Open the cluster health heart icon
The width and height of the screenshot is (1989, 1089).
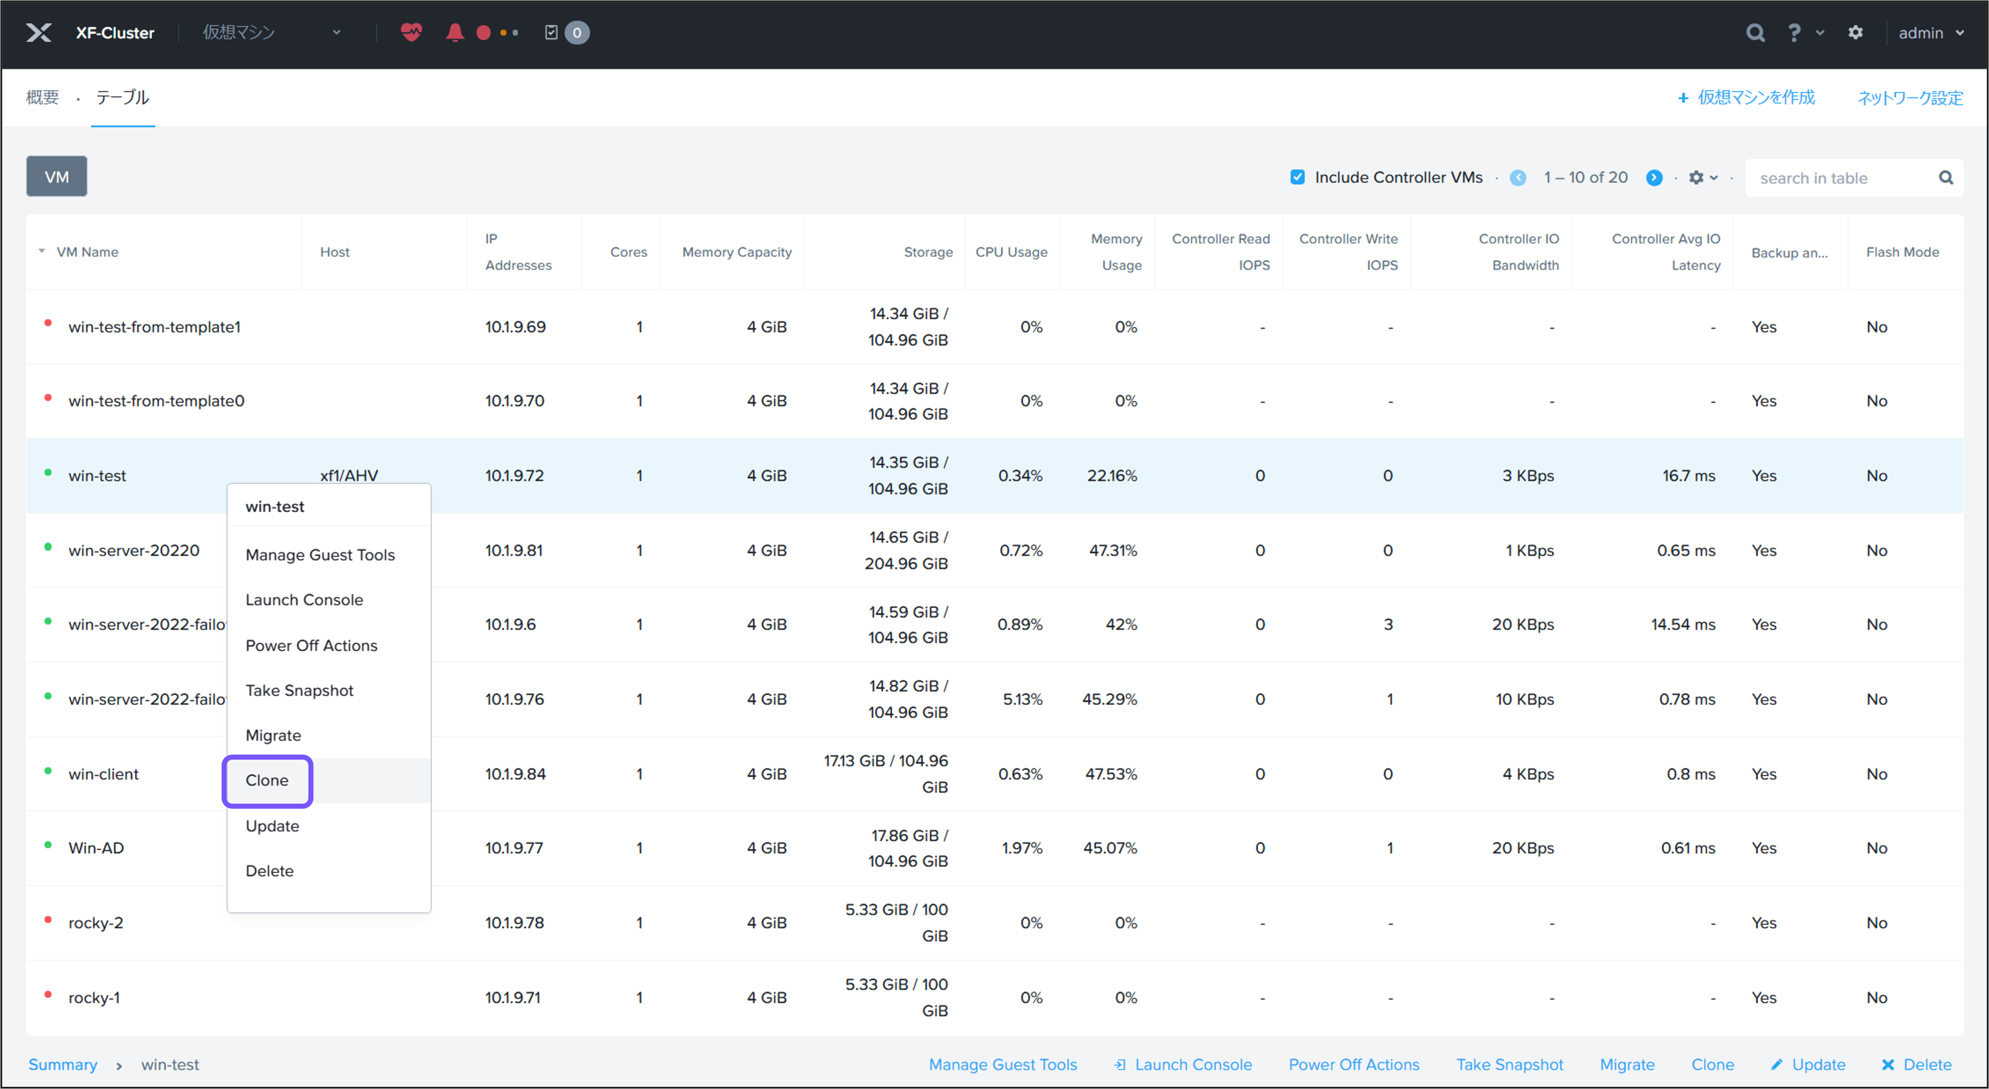[411, 33]
